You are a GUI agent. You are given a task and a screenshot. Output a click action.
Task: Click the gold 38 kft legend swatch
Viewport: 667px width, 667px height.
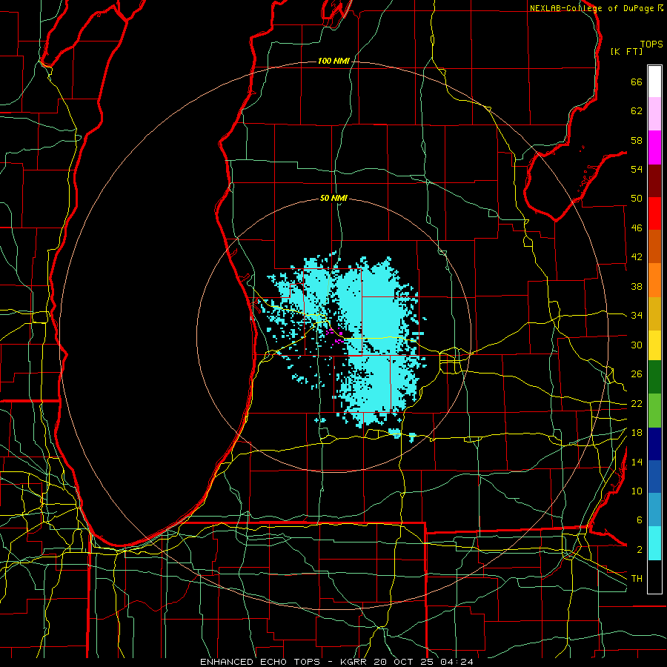point(654,313)
